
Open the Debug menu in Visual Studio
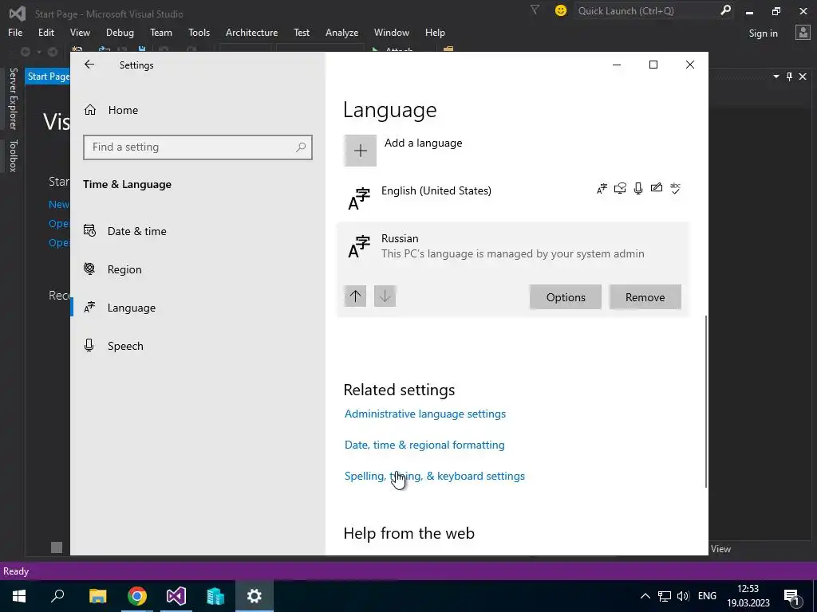point(120,32)
